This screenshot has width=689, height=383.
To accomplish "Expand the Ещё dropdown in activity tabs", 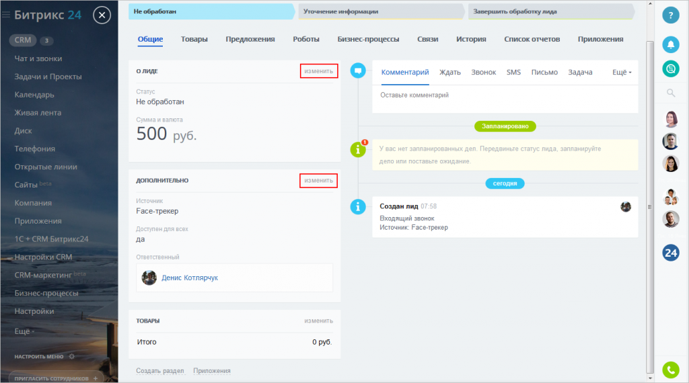I will pos(622,73).
